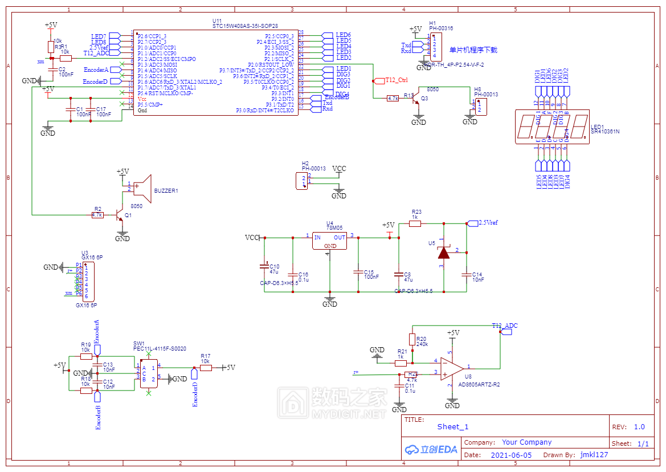Select the date 2021-06-05 field
Screen dimensions: 666x472
pyautogui.click(x=510, y=455)
